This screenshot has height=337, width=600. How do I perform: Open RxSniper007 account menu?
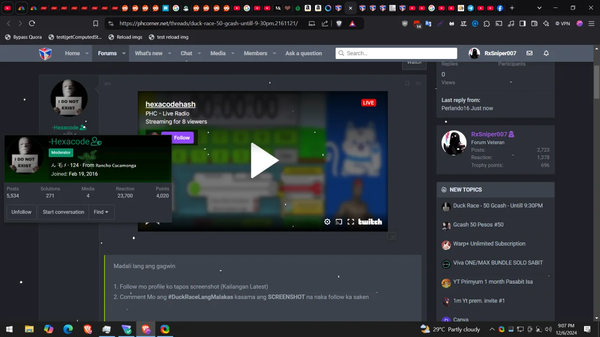tap(493, 53)
